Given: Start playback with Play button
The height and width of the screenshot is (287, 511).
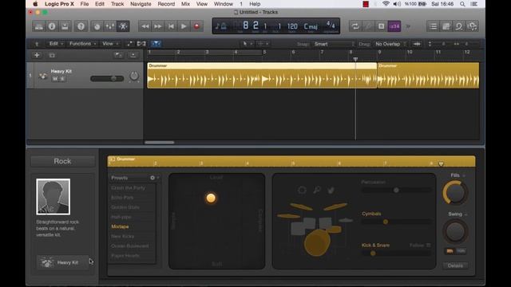Looking at the screenshot, I should coord(184,26).
